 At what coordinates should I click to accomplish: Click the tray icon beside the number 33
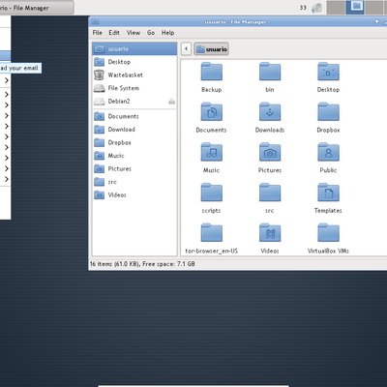coord(316,8)
